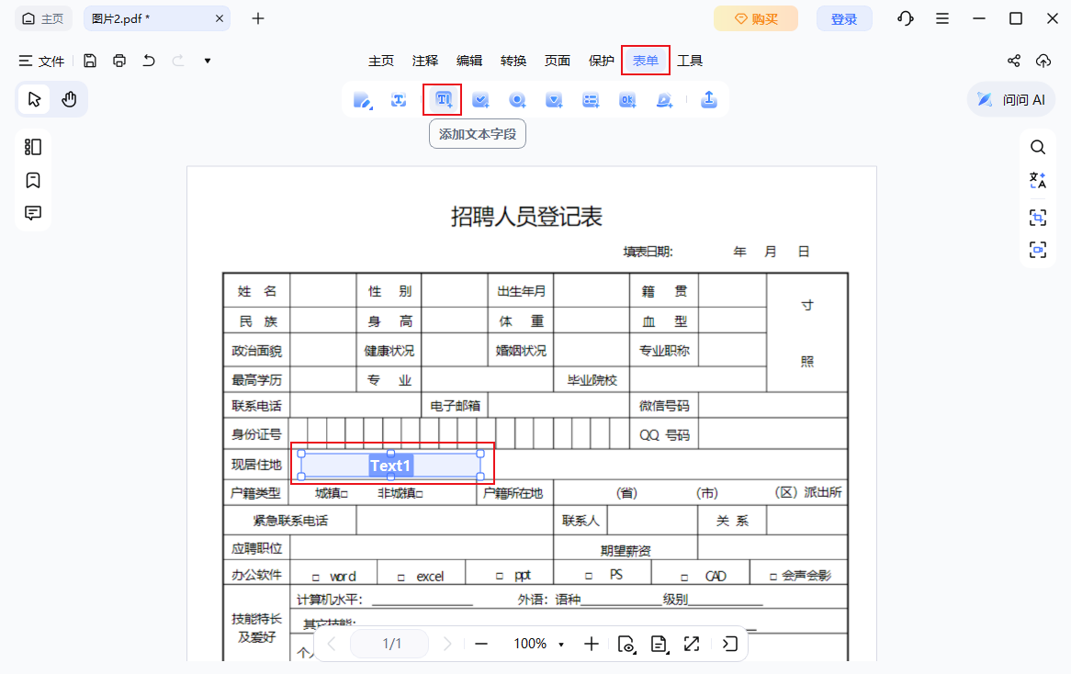Open the thumbnails panel in left sidebar
Viewport: 1071px width, 674px height.
pyautogui.click(x=33, y=148)
